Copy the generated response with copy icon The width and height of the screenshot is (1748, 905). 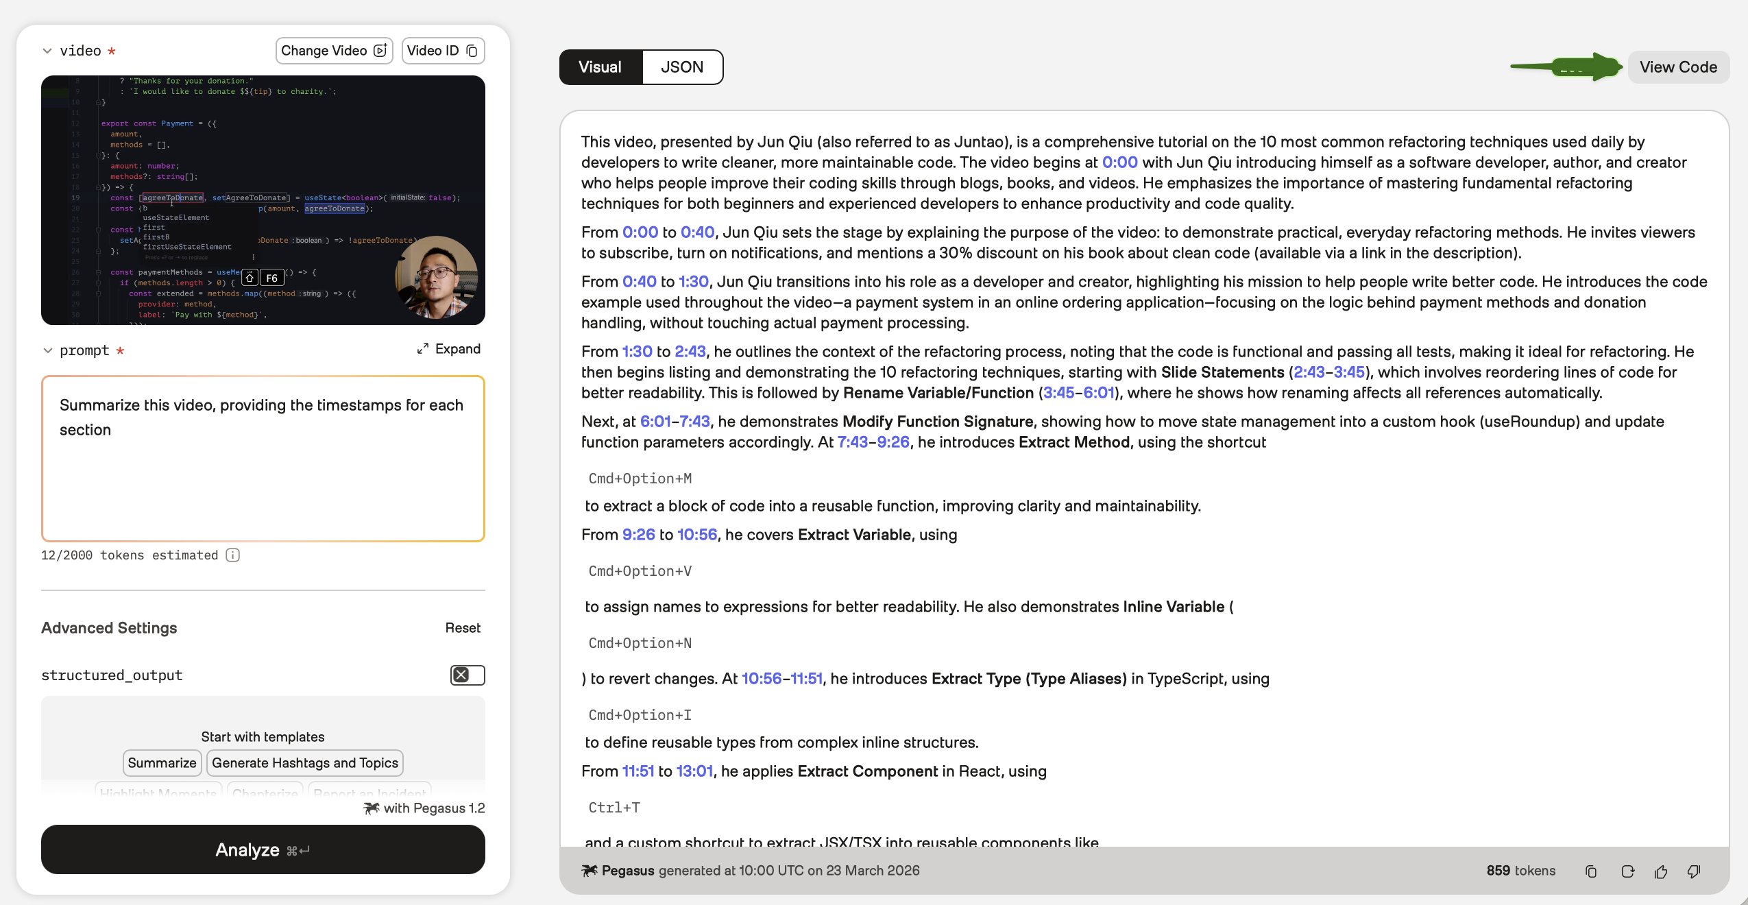tap(1591, 871)
